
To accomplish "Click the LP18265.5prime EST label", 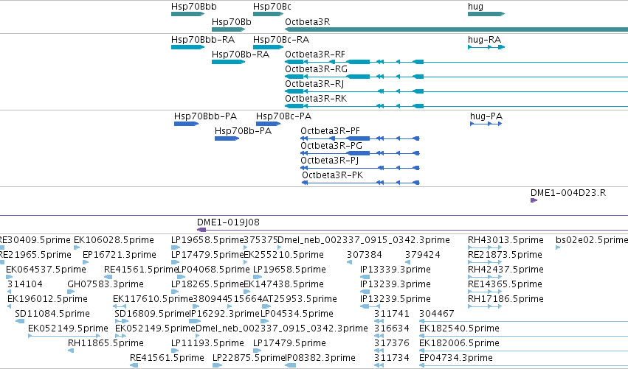I will (207, 284).
